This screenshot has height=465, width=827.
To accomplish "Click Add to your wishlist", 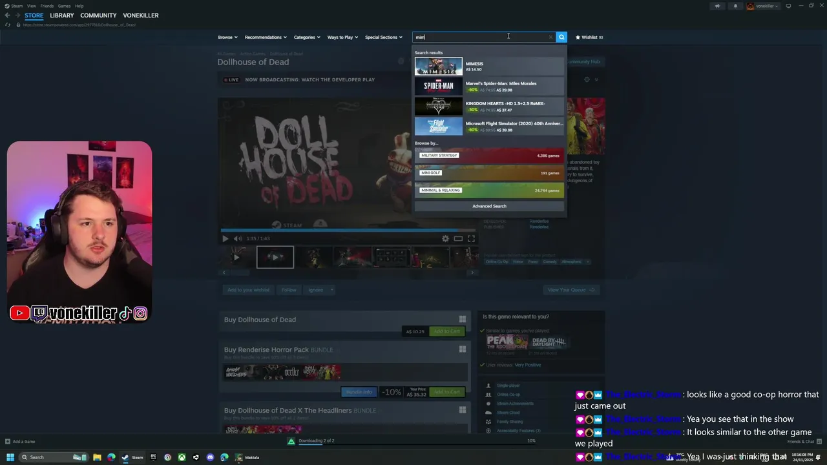I will coord(248,290).
